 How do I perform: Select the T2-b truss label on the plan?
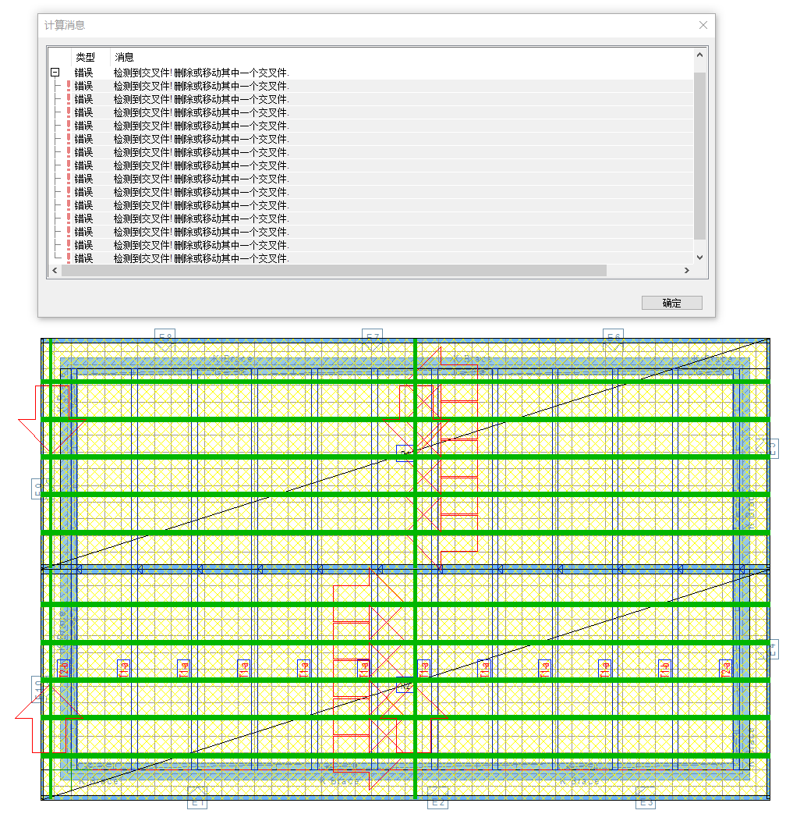[x=63, y=669]
